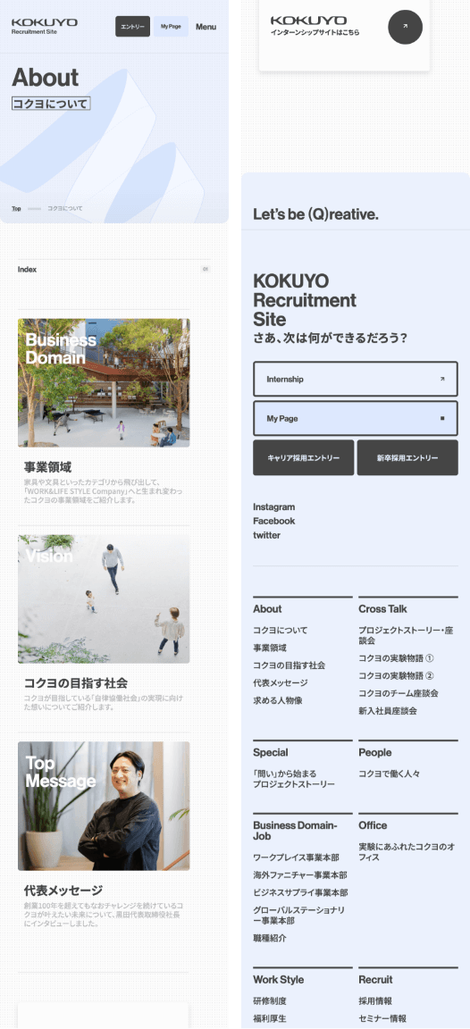Image resolution: width=470 pixels, height=1029 pixels.
Task: Open the Top Message portrait card
Action: 104,806
